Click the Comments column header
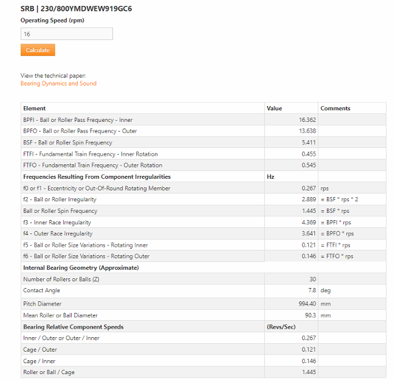Viewport: 395px width, 382px height. coord(335,109)
